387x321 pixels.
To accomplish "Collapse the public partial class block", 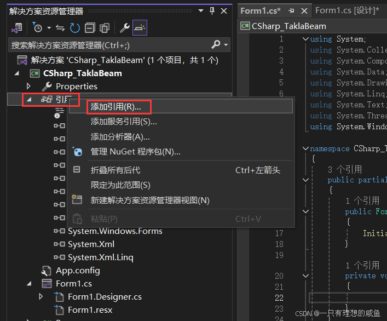I will tap(305, 180).
